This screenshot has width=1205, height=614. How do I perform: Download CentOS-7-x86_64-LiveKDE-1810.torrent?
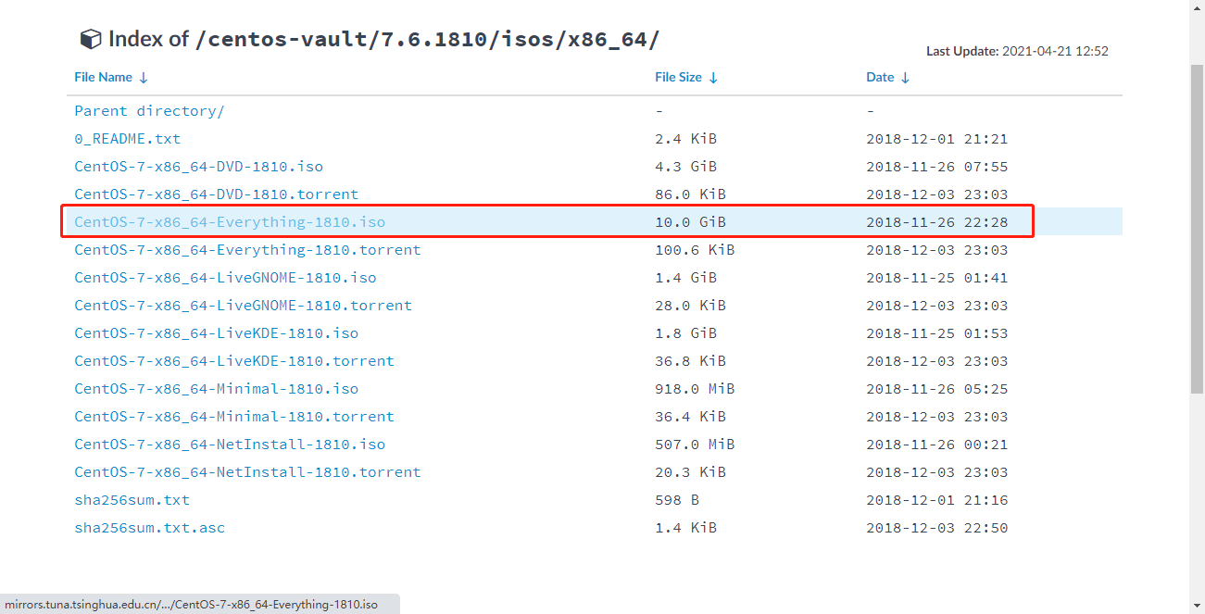click(x=234, y=361)
